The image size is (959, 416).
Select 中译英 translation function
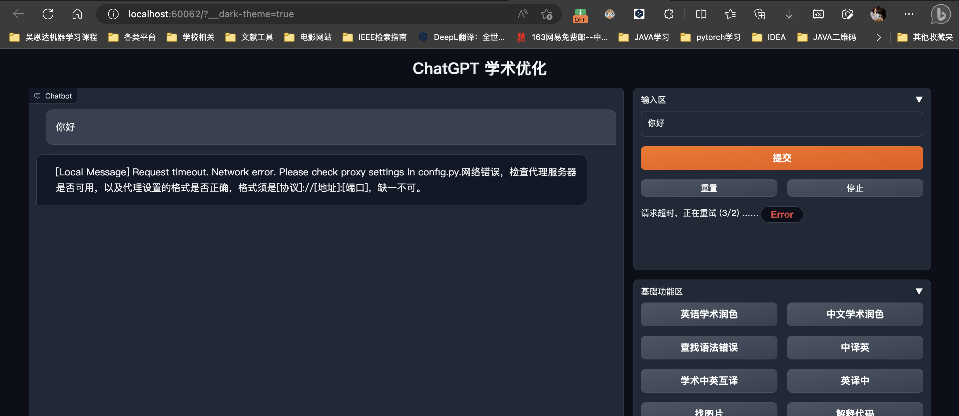pos(855,347)
